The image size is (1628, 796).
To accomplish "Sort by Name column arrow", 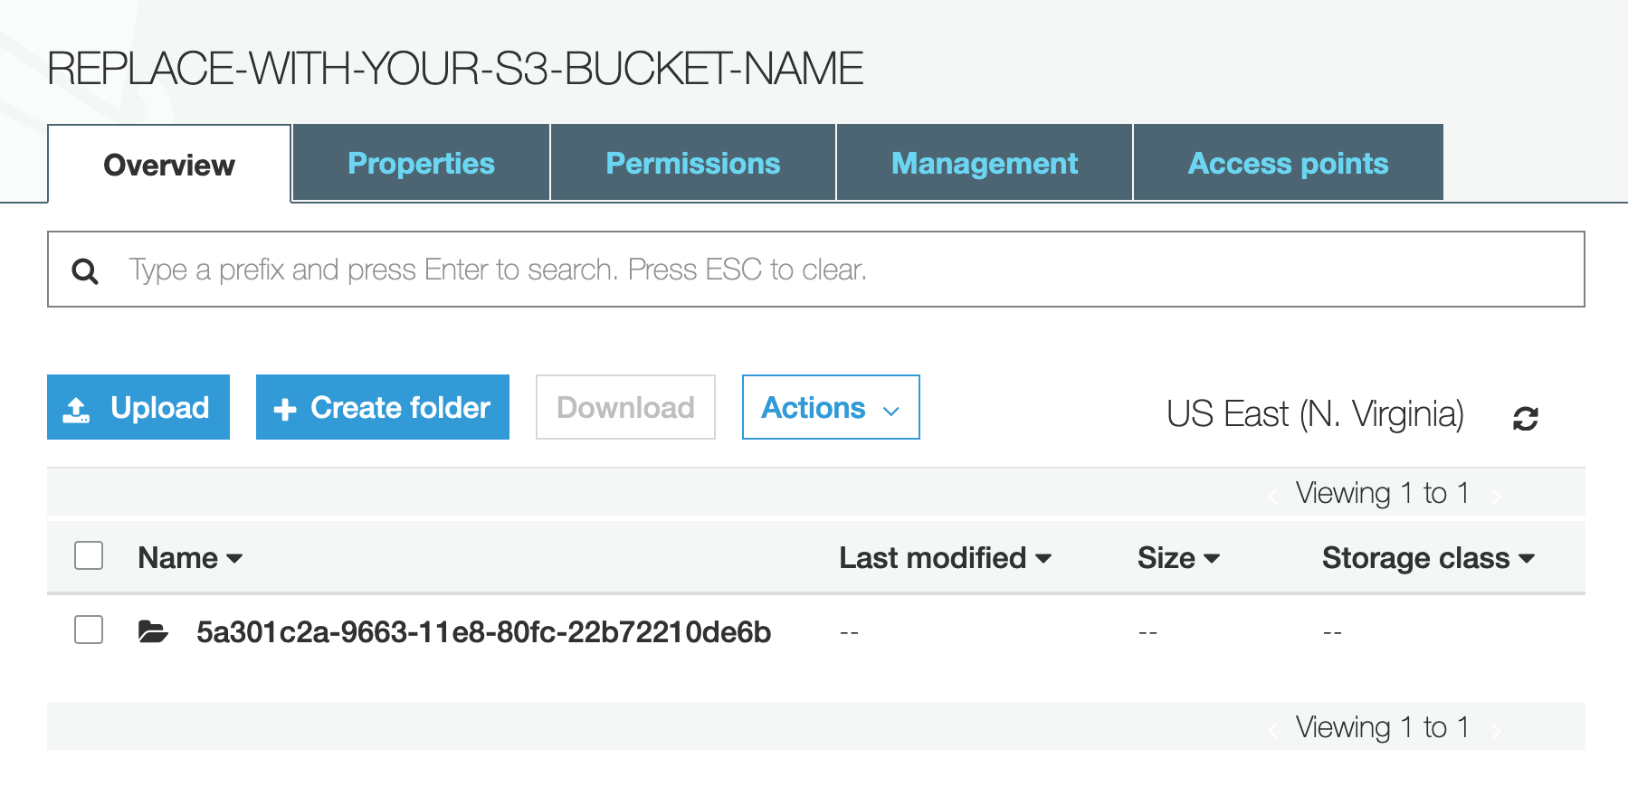I will (234, 559).
